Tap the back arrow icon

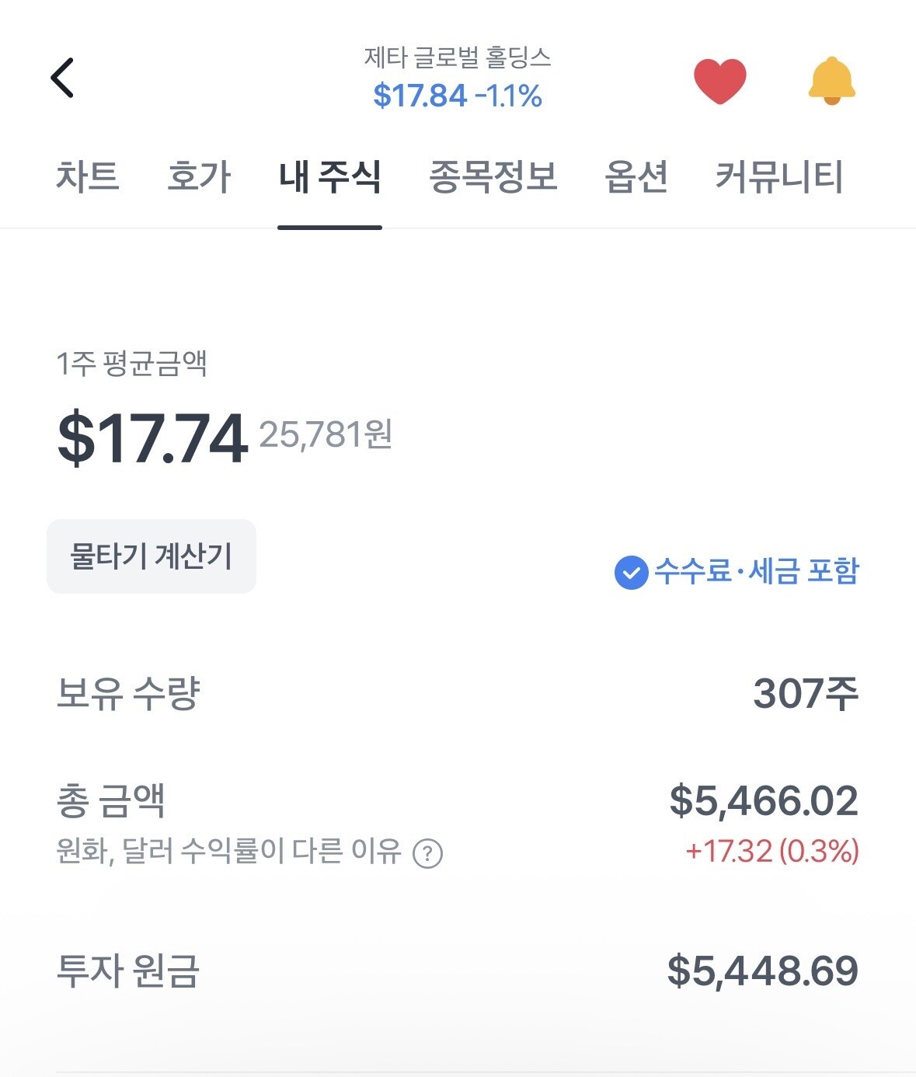click(x=62, y=78)
